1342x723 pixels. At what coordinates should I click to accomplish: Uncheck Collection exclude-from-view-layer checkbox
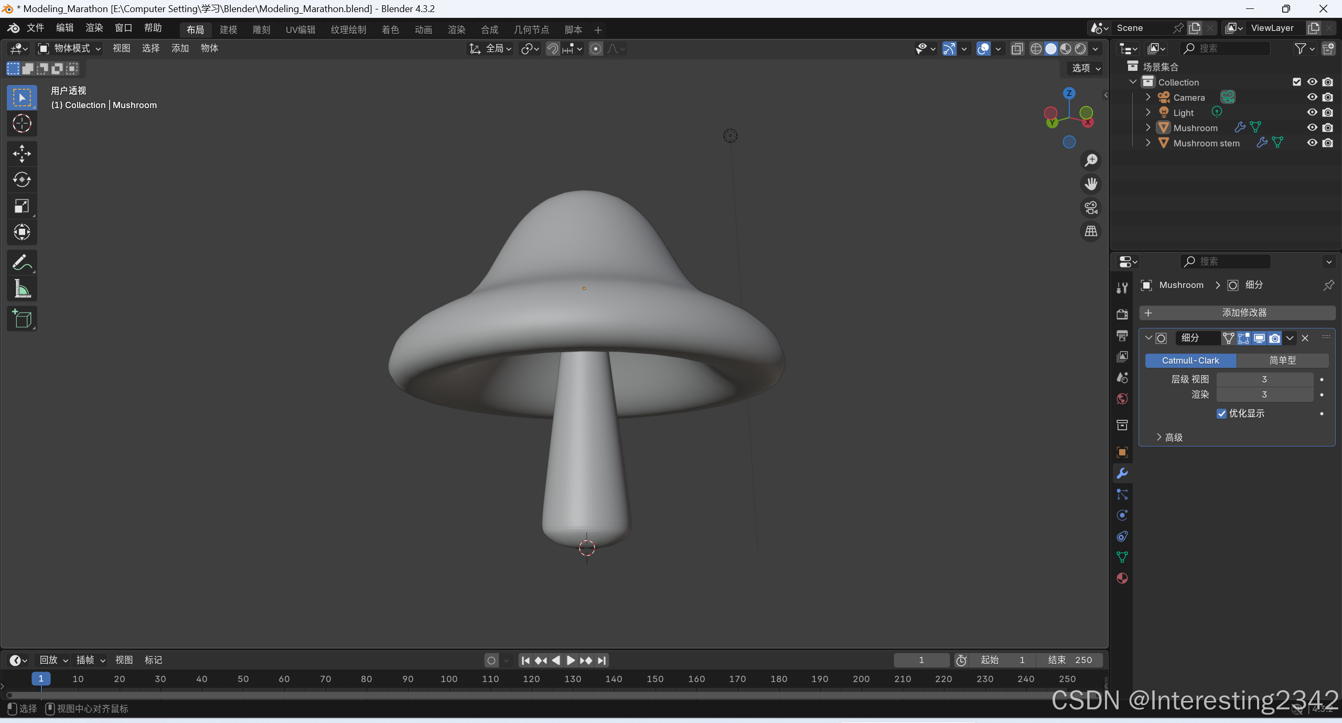(1296, 82)
